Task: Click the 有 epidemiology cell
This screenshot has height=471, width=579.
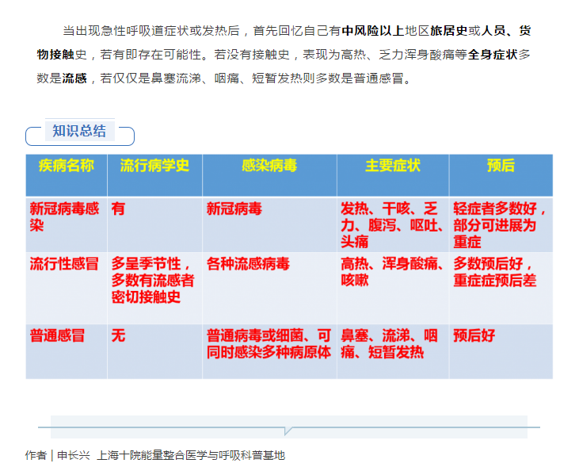Action: coord(154,224)
